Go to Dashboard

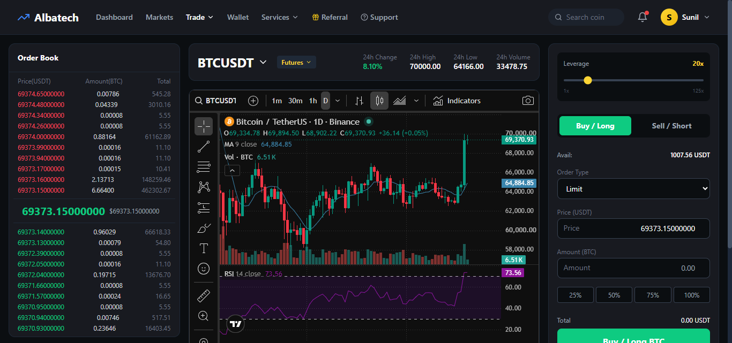(x=114, y=17)
